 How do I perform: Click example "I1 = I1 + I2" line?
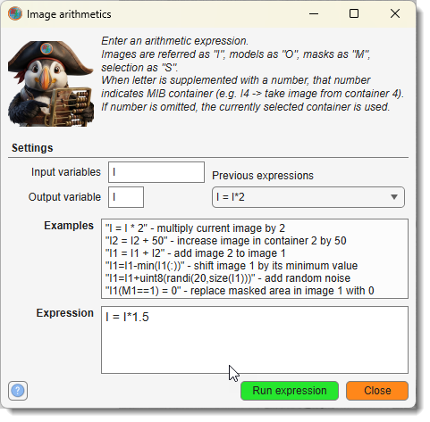click(x=195, y=253)
